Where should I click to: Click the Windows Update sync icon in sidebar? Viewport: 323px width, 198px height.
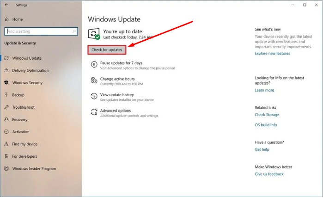[x=6, y=58]
